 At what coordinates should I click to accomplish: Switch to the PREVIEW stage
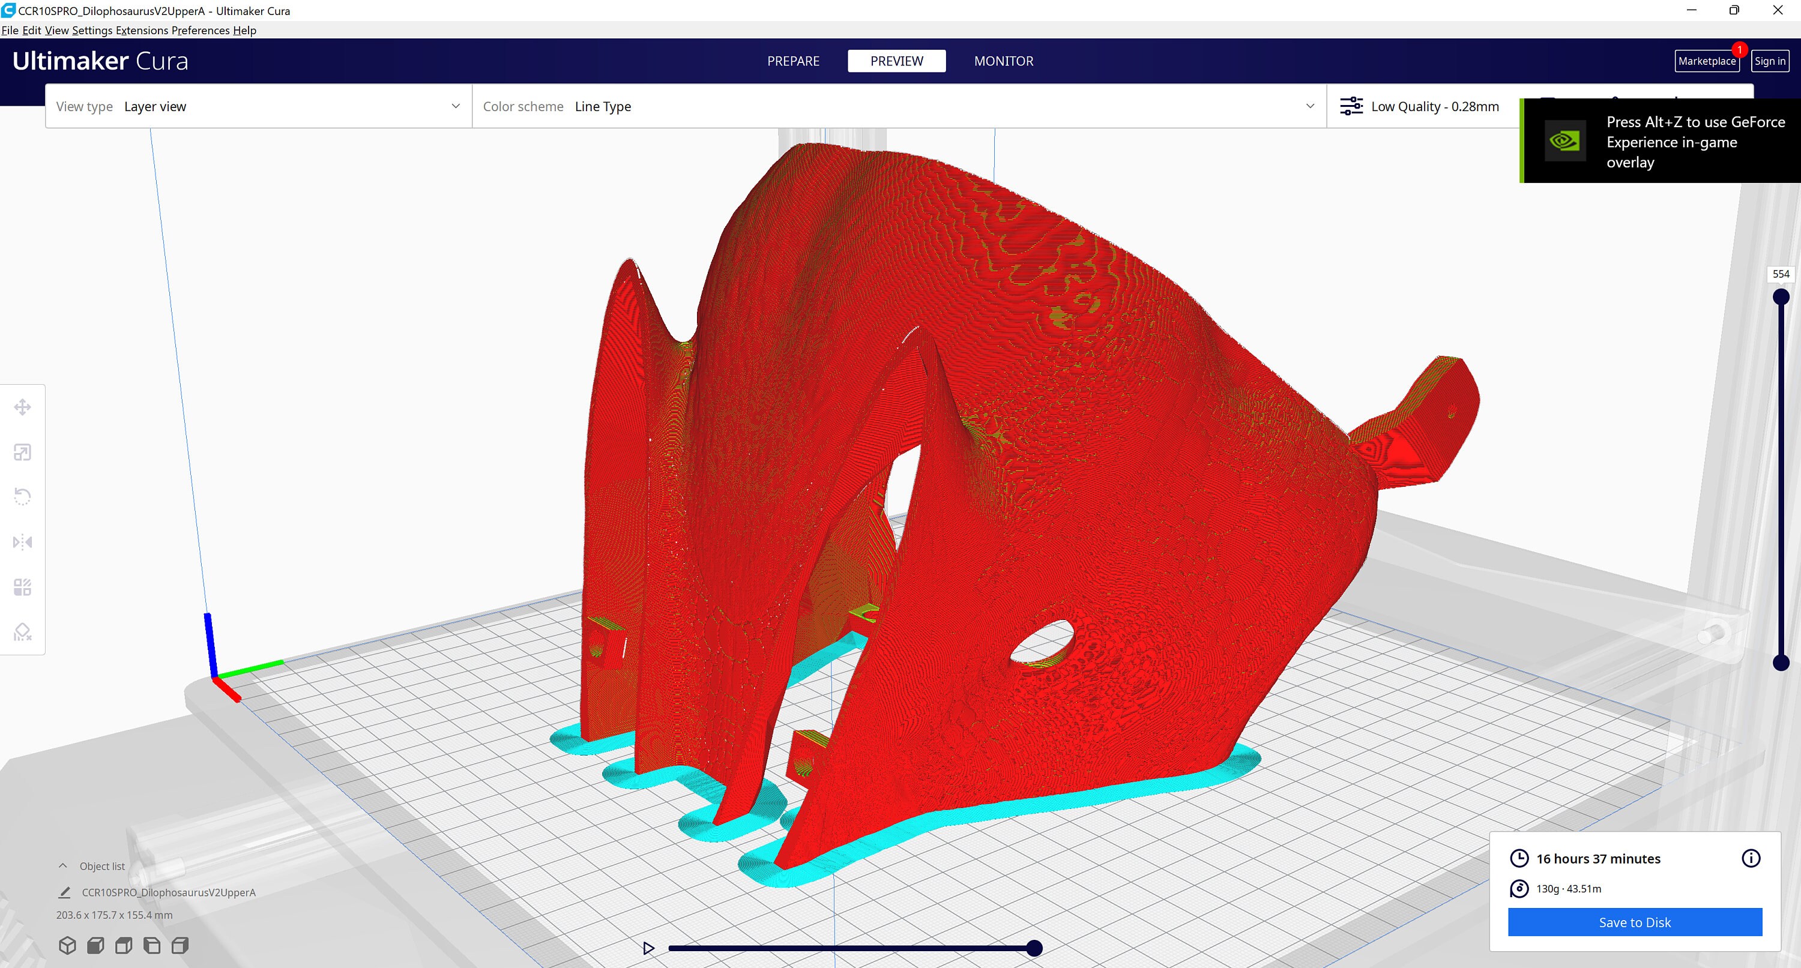(x=896, y=61)
